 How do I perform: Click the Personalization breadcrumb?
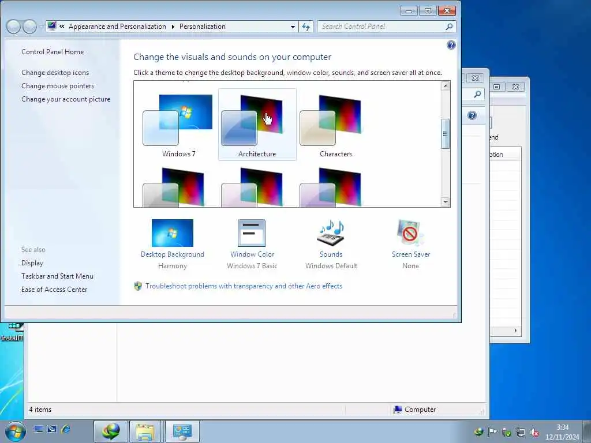click(x=203, y=27)
